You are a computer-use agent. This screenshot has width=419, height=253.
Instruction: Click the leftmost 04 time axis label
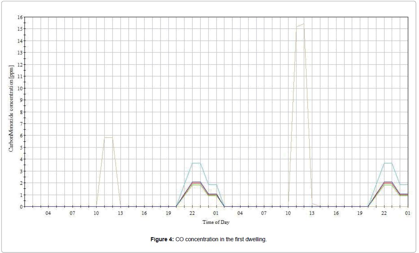(x=48, y=213)
